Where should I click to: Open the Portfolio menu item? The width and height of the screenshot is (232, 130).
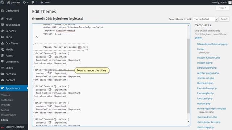11,74
